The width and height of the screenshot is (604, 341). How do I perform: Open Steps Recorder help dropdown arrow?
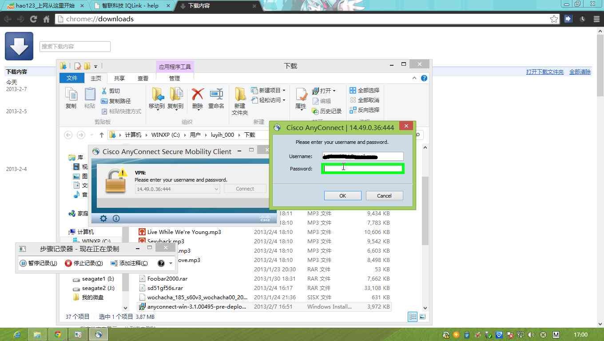pos(171,263)
